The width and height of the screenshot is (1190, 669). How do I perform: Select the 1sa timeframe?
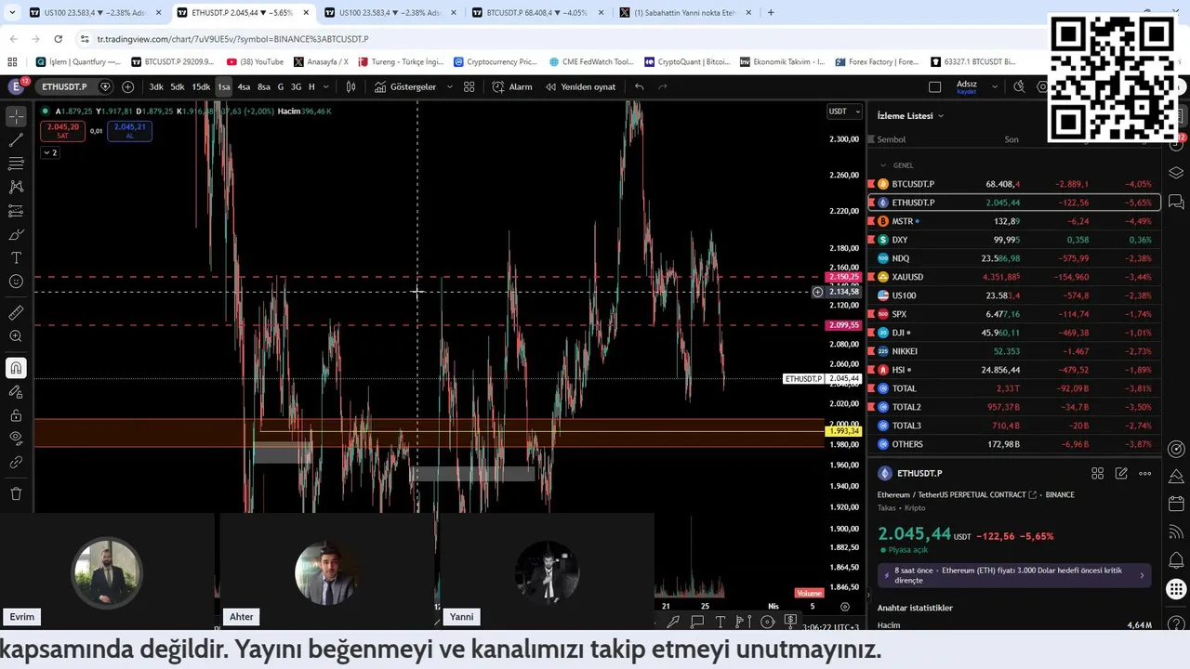click(x=224, y=86)
